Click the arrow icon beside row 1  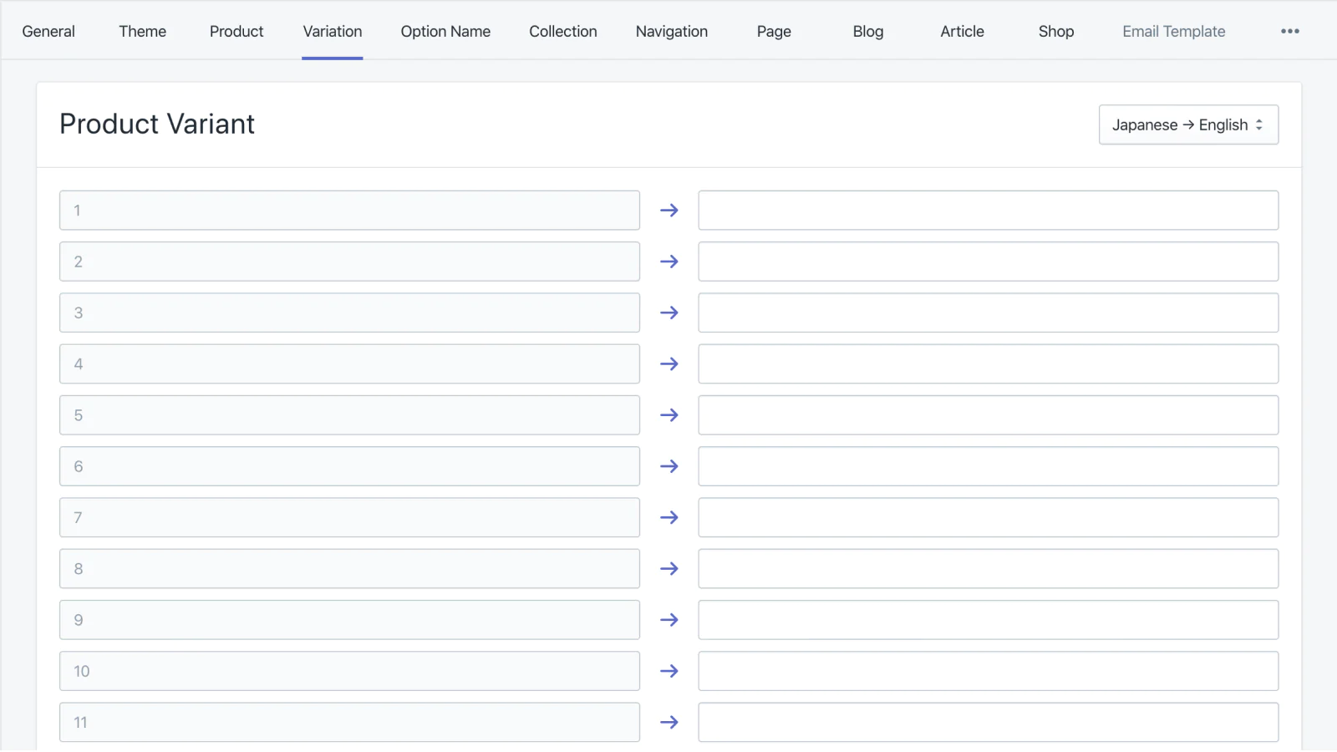[668, 211]
